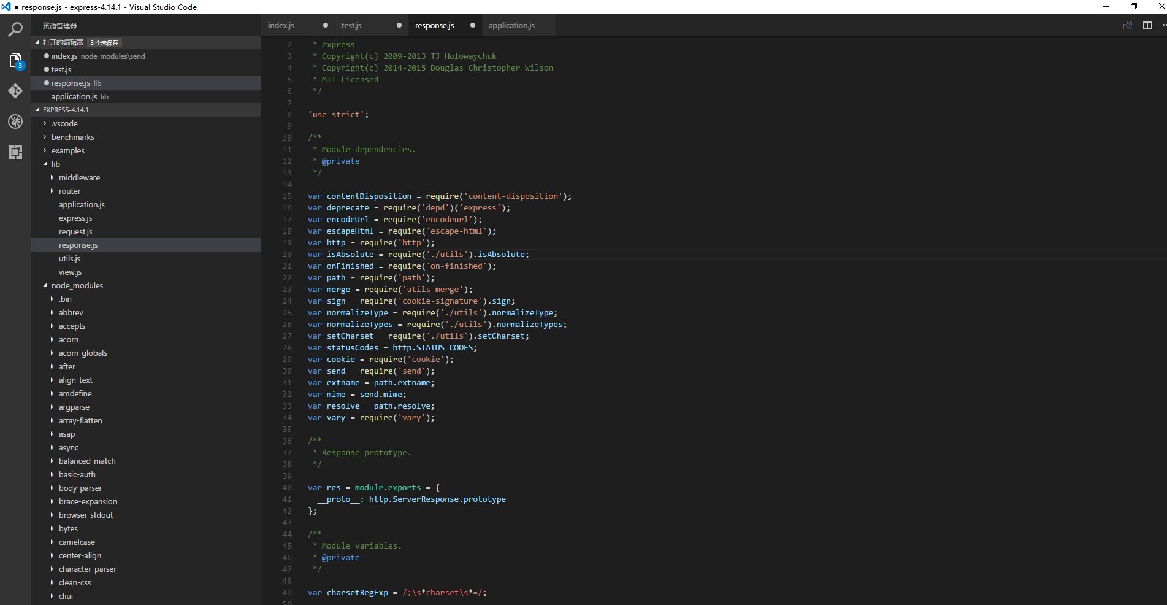Image resolution: width=1167 pixels, height=605 pixels.
Task: Open test.js in open editors list
Action: tap(146, 69)
